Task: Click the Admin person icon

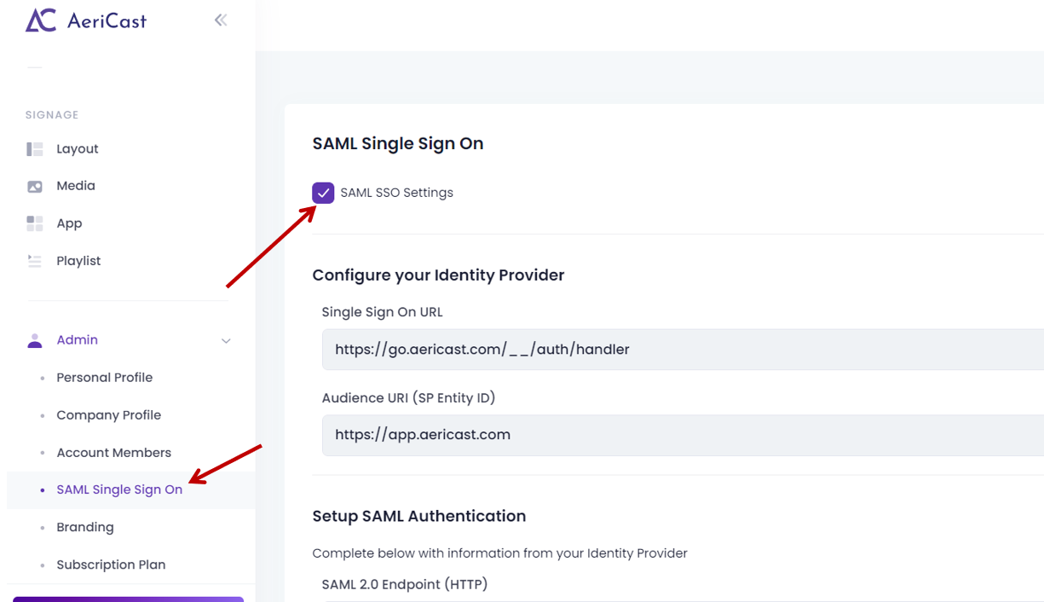Action: tap(35, 340)
